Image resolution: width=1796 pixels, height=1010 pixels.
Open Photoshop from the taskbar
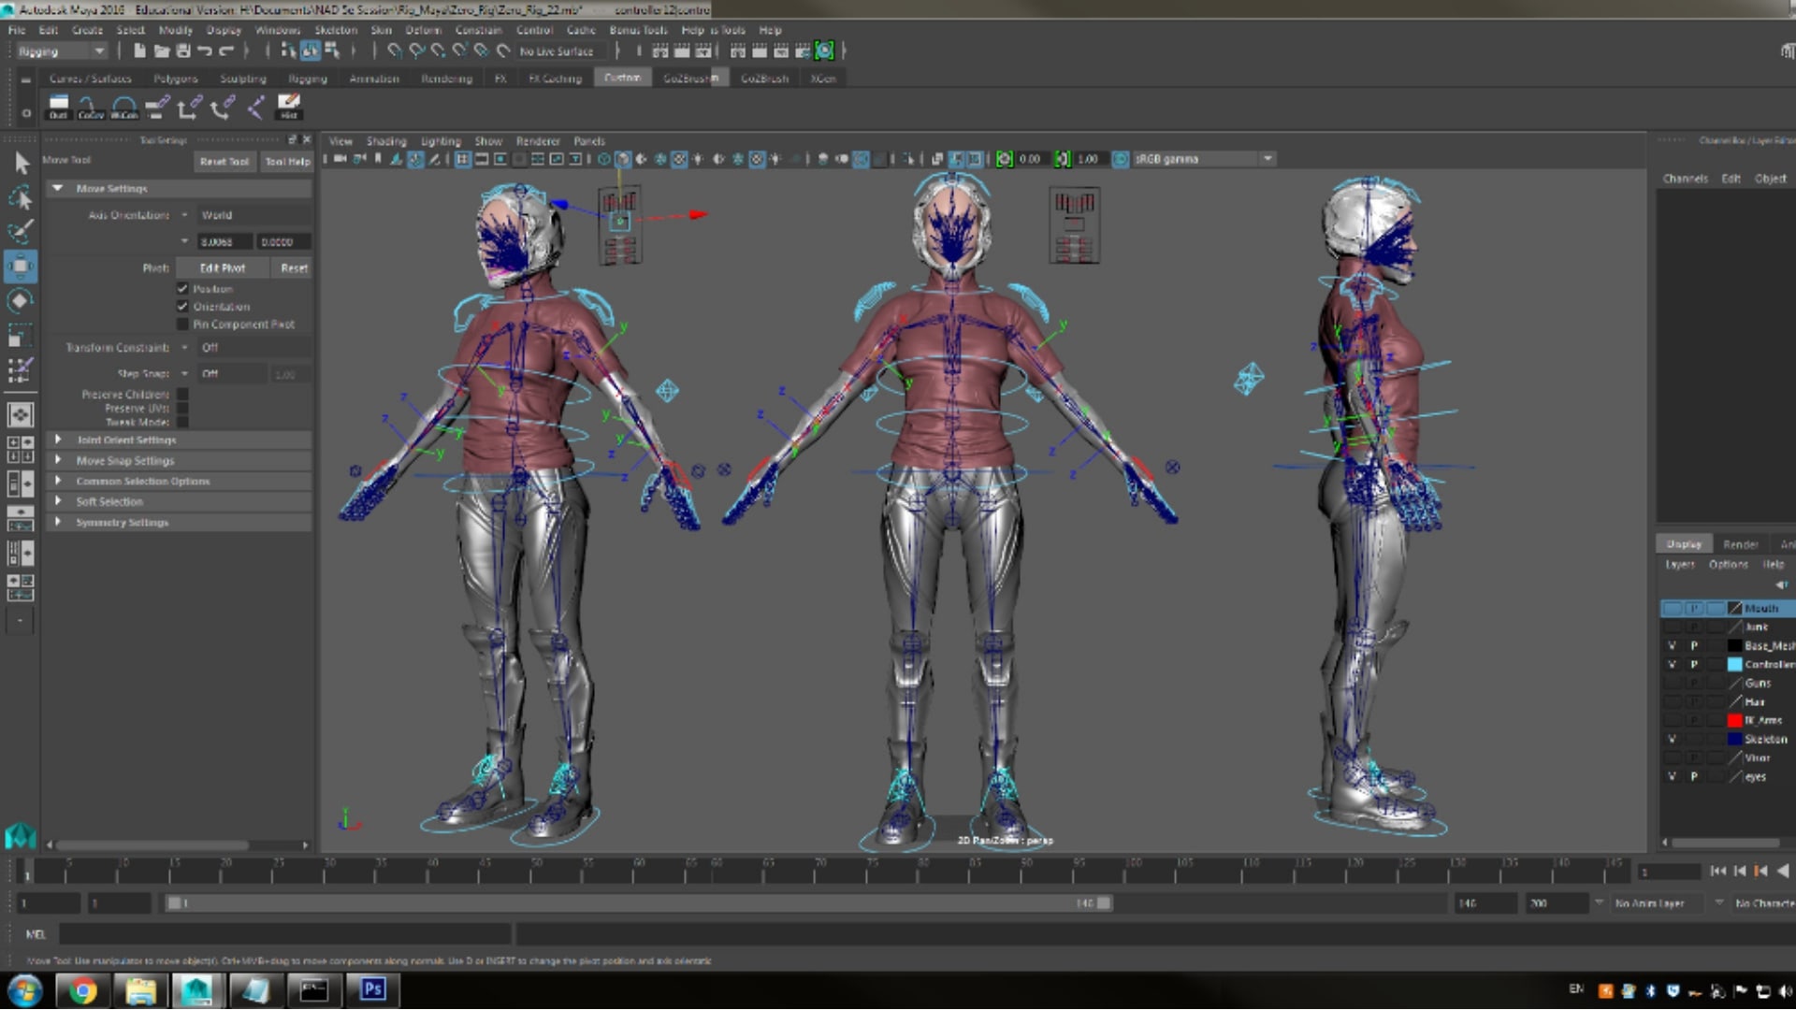371,989
